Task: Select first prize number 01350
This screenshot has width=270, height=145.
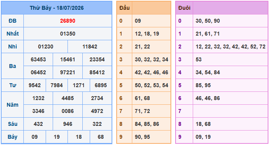Action: [x=67, y=34]
